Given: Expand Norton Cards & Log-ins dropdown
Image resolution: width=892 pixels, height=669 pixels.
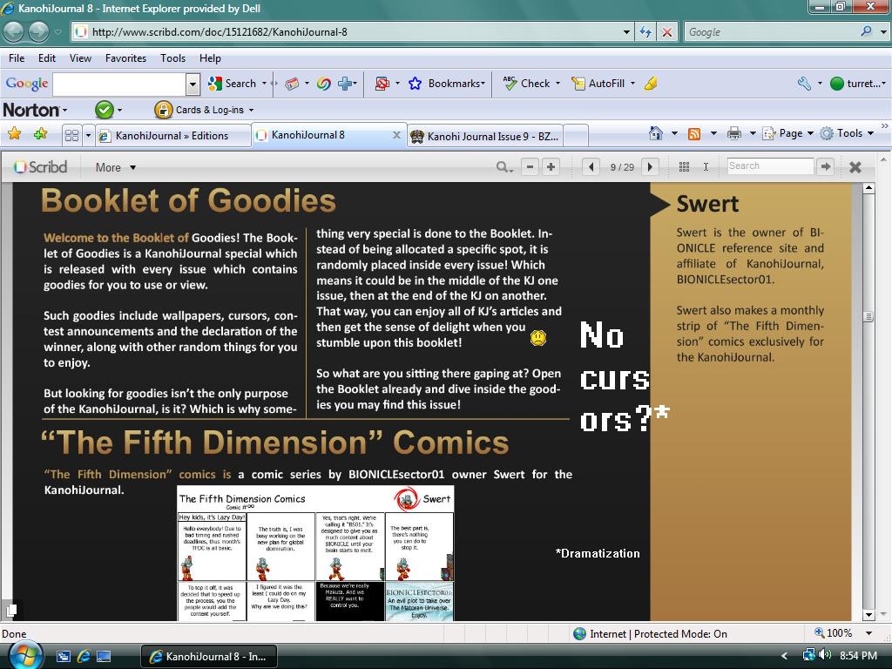Looking at the screenshot, I should pos(206,110).
